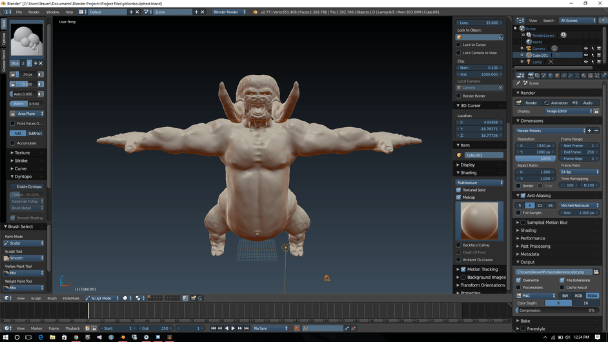608x342 pixels.
Task: Expand the Texture panel
Action: (x=22, y=153)
